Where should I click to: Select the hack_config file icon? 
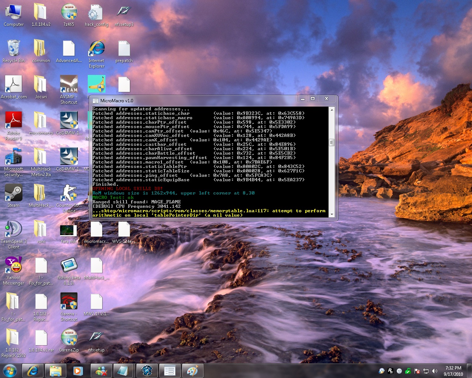point(96,13)
